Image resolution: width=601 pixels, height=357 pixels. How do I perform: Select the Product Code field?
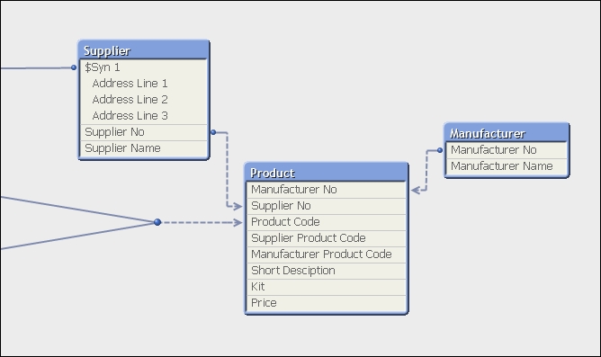pyautogui.click(x=327, y=222)
